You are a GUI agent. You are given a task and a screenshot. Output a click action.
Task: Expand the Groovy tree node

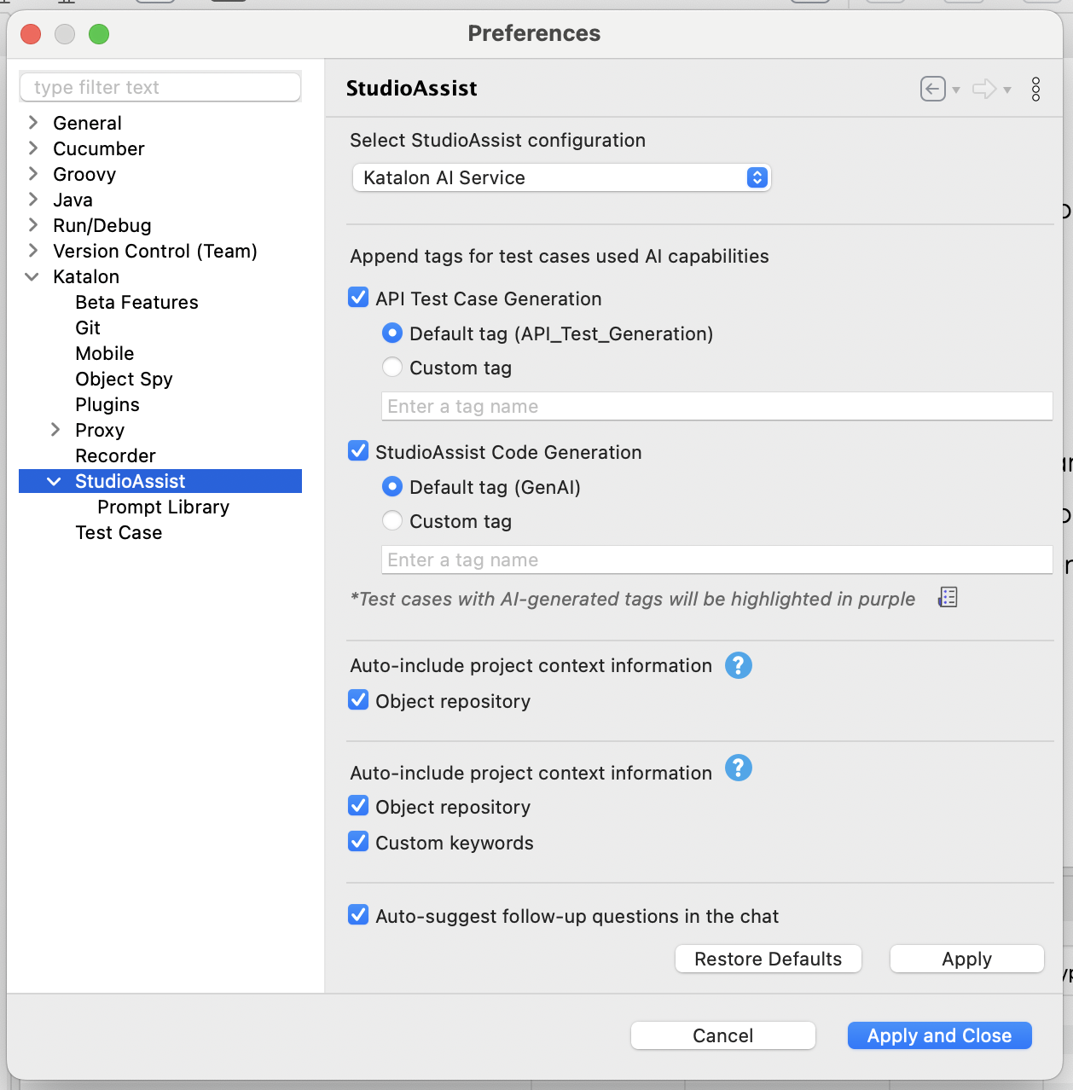33,173
